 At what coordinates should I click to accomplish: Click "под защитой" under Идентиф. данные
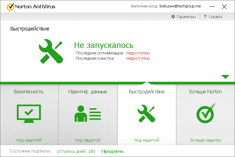pyautogui.click(x=88, y=140)
